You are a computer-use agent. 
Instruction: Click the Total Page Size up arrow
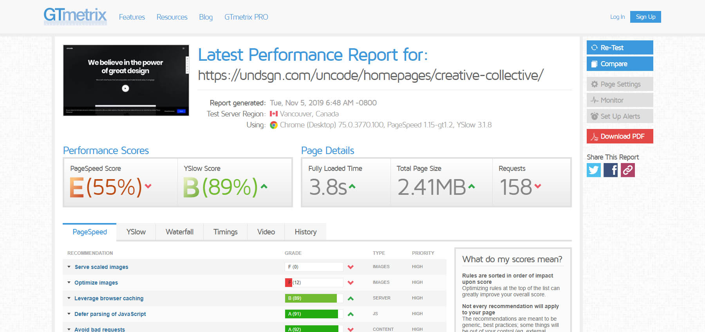(x=472, y=187)
